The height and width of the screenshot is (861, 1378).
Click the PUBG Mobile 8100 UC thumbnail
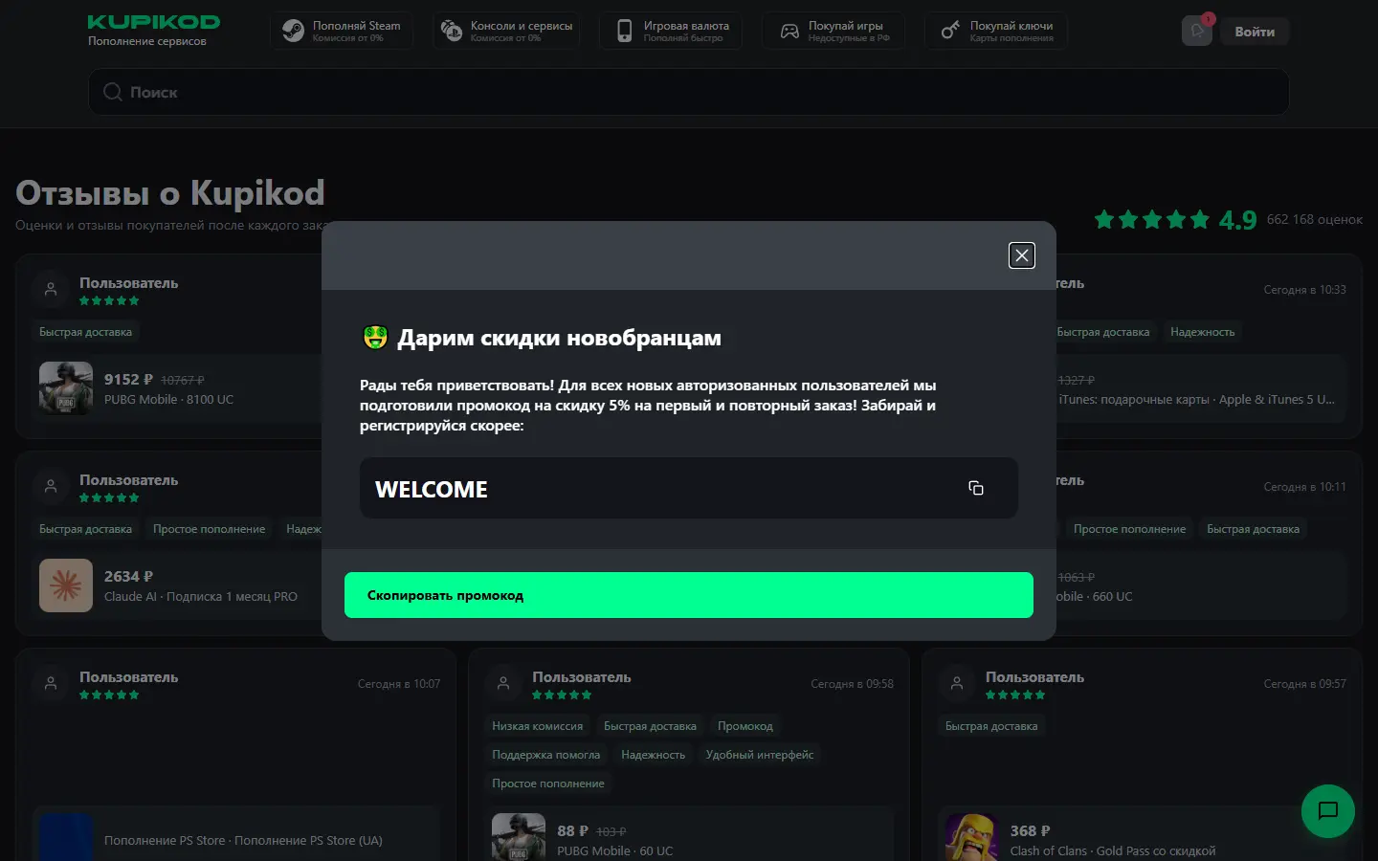(x=66, y=388)
